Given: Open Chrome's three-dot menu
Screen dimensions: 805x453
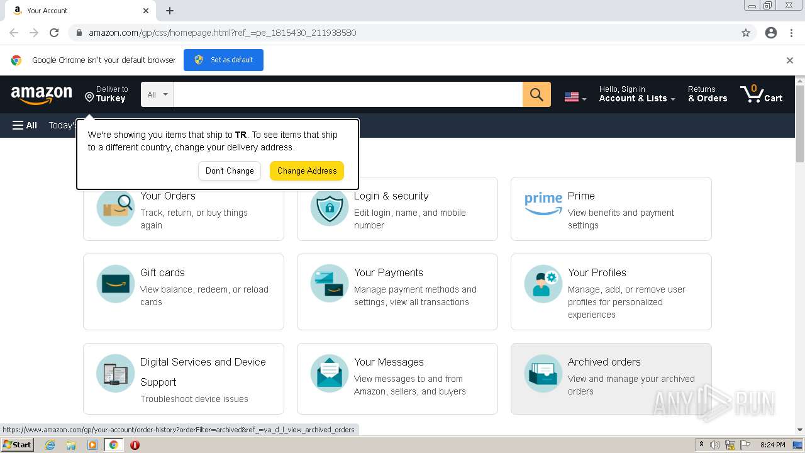Looking at the screenshot, I should coord(791,33).
